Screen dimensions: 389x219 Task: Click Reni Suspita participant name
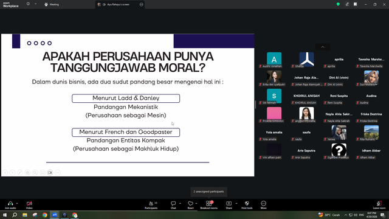point(339,96)
